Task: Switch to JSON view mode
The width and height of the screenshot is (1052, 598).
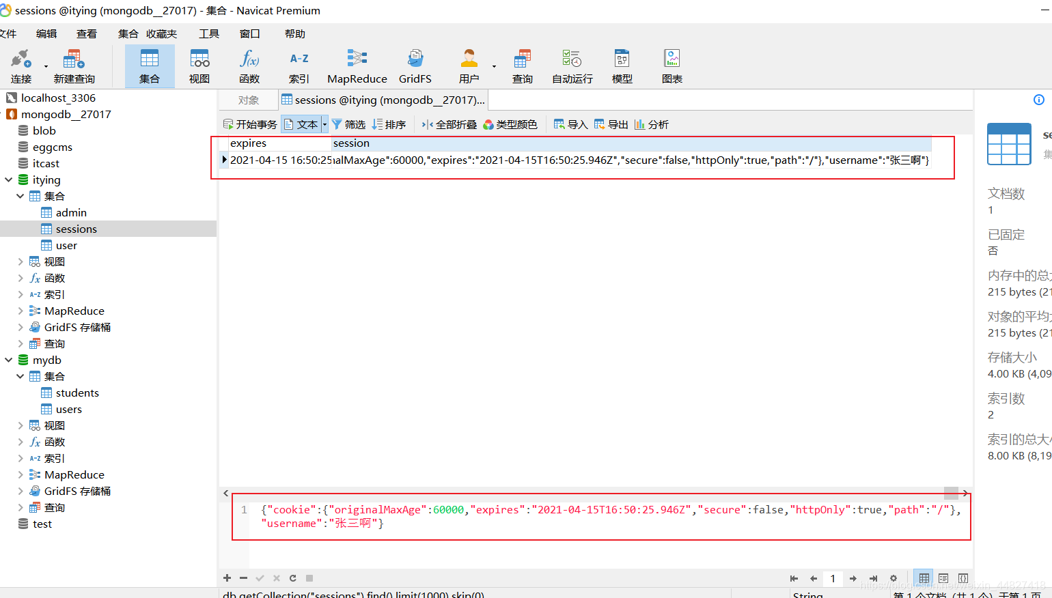Action: 963,578
